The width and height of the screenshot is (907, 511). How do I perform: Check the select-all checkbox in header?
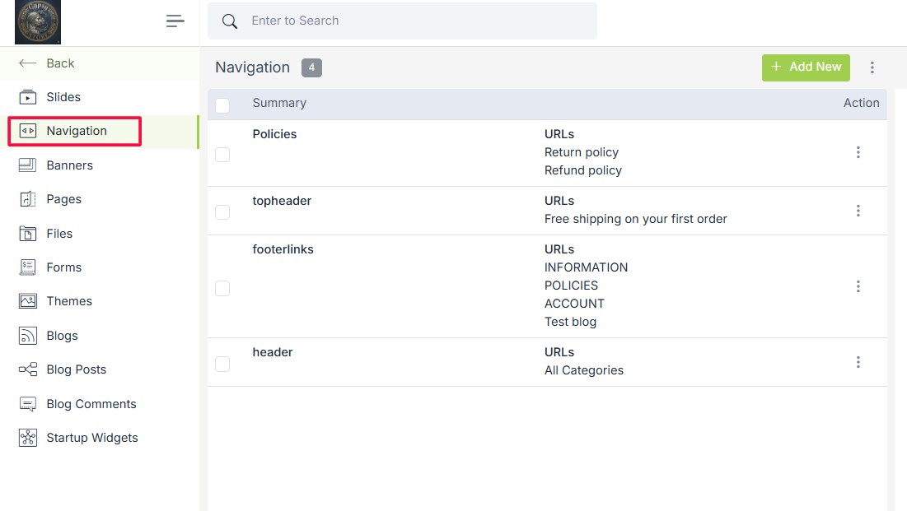click(x=222, y=105)
